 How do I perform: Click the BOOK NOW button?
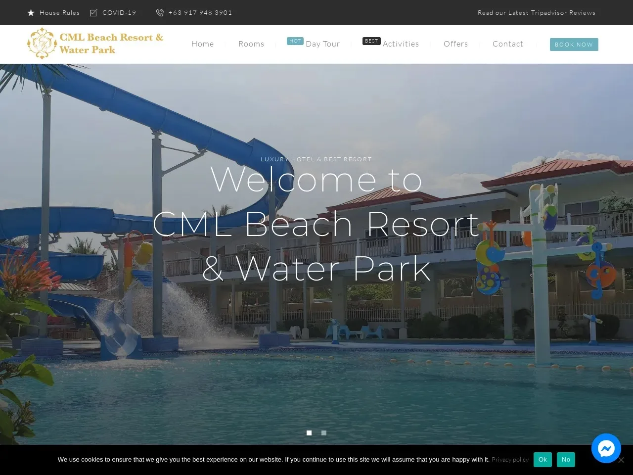[x=574, y=45]
